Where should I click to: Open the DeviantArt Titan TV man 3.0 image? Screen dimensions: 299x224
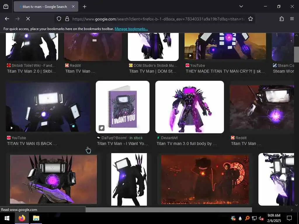point(190,107)
